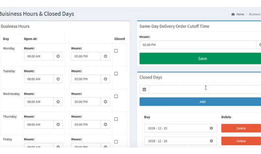Screen dimensions: 261x154
Task: Open Tuesday opening time clock picker
Action: point(58,79)
